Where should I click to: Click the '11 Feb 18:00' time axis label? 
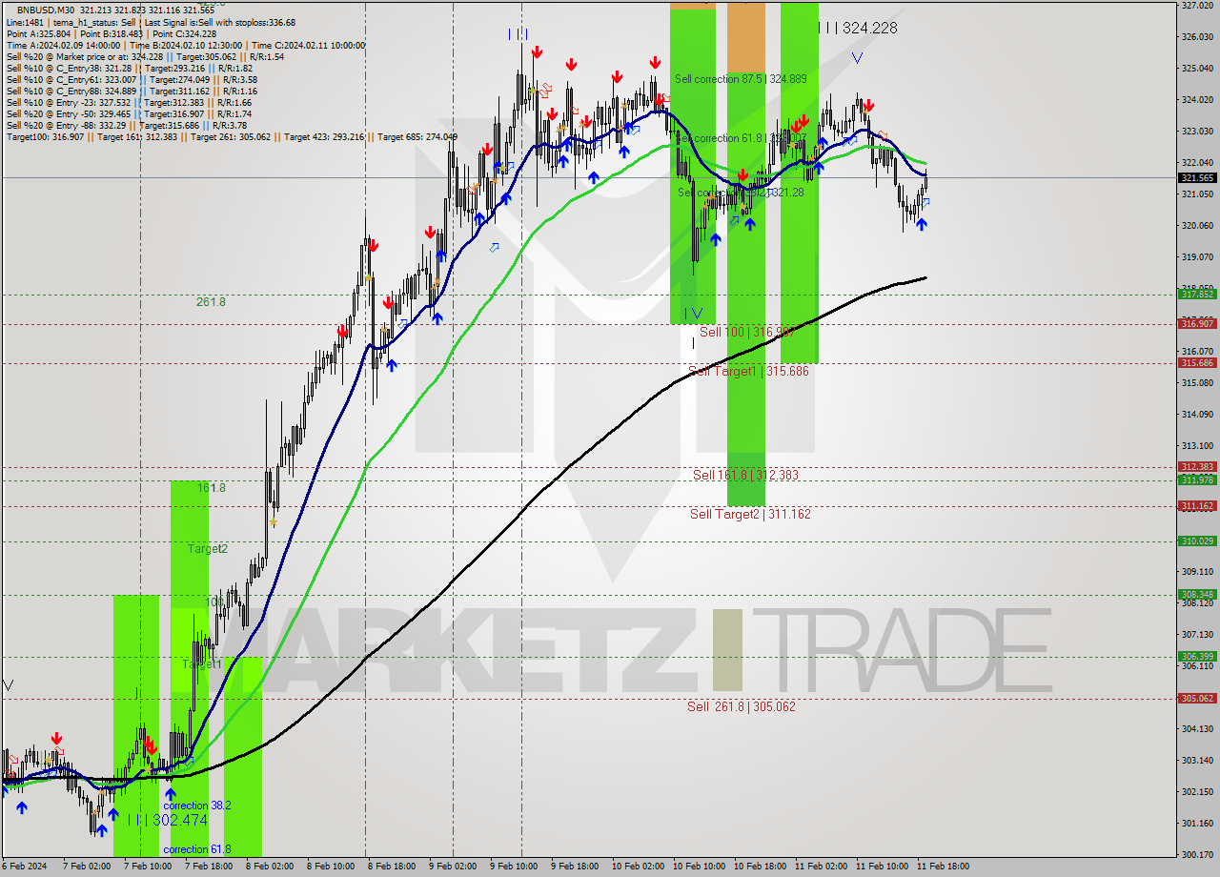coord(943,867)
